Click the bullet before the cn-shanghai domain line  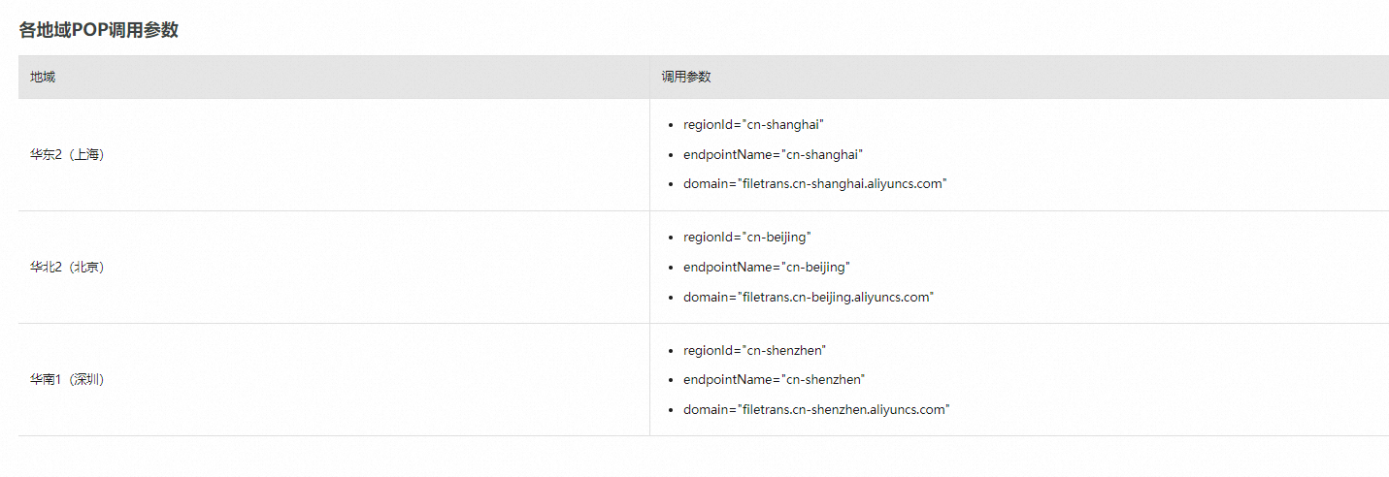[x=672, y=184]
